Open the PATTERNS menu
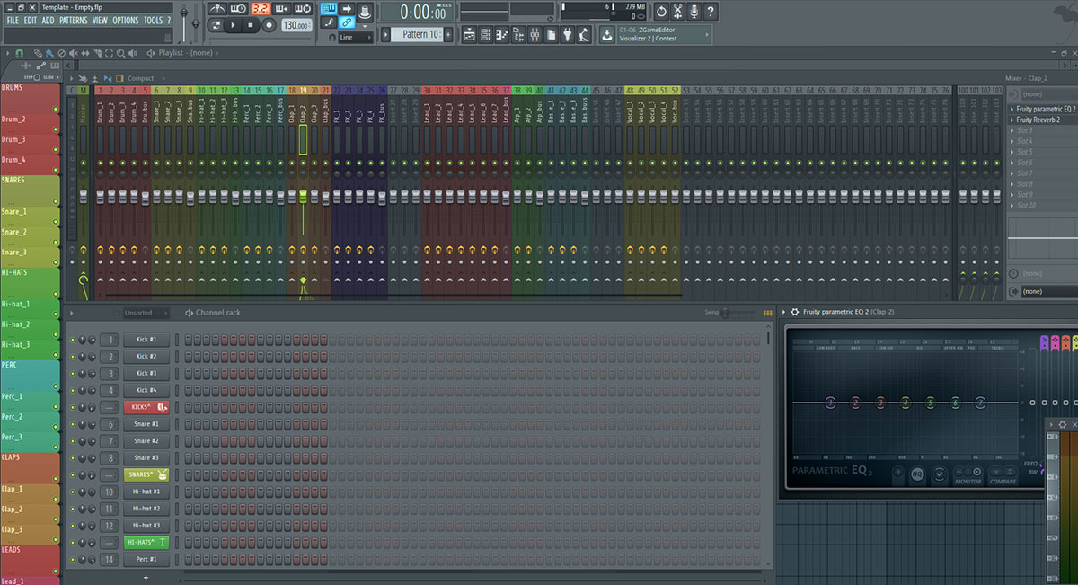This screenshot has width=1078, height=585. point(73,21)
